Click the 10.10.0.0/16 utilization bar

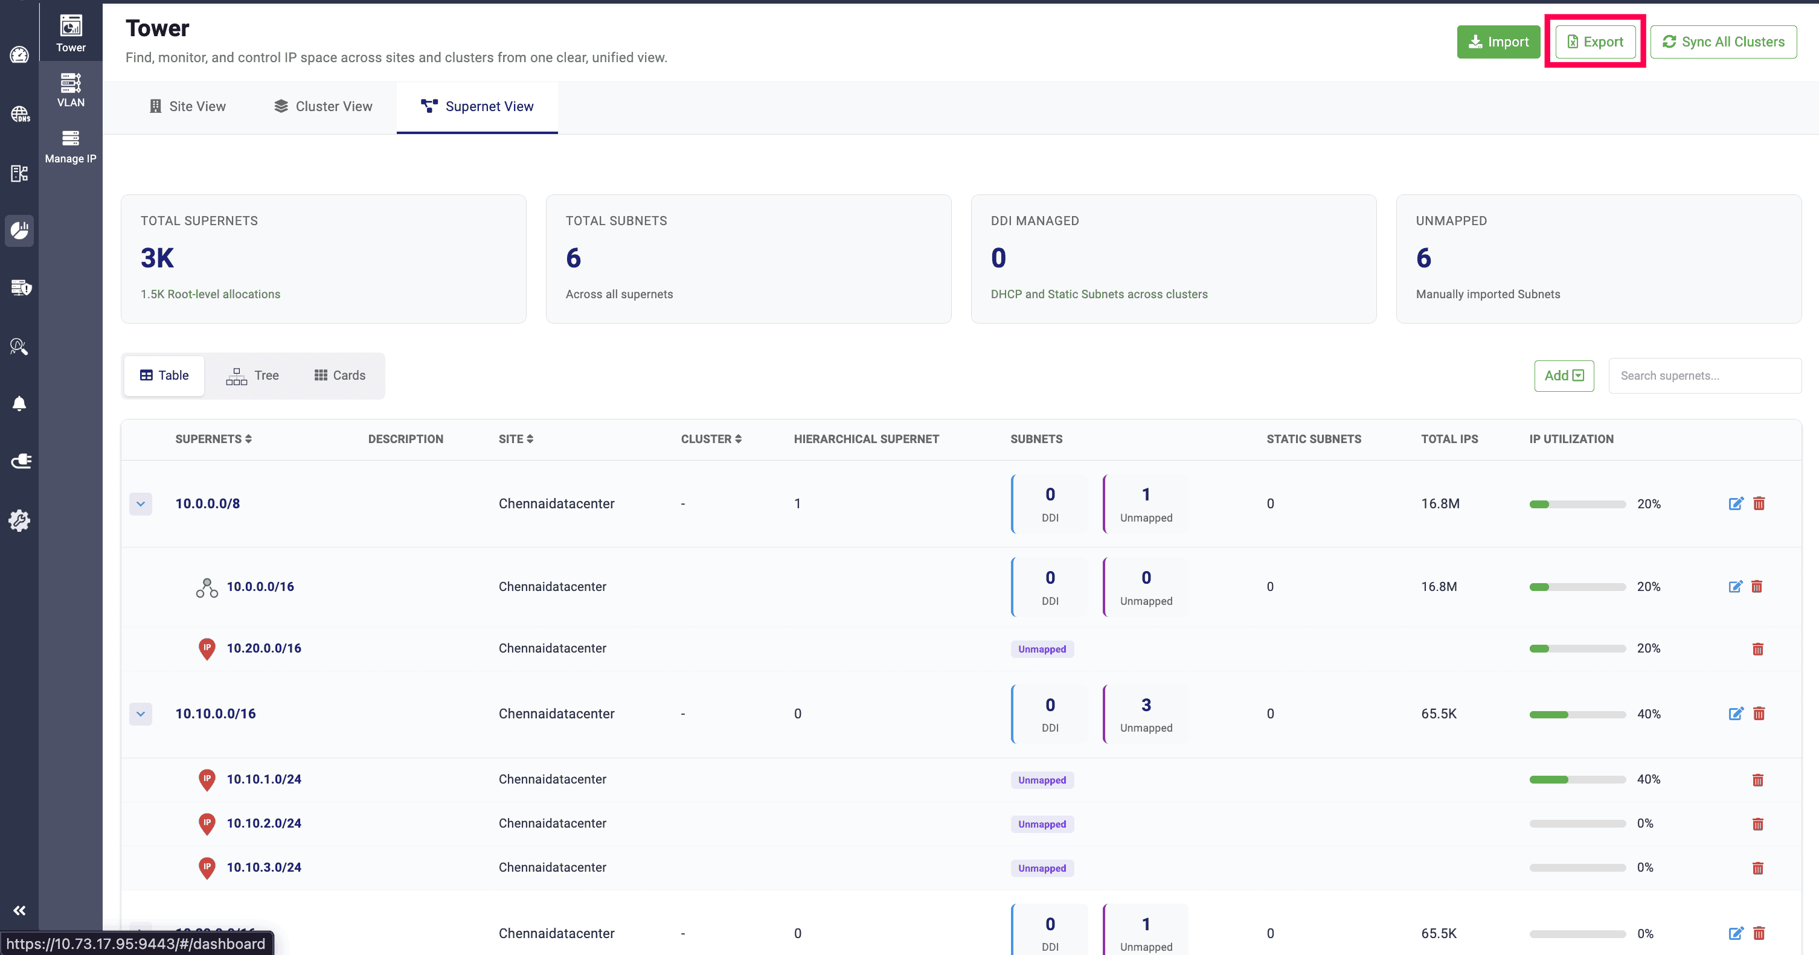pos(1577,714)
